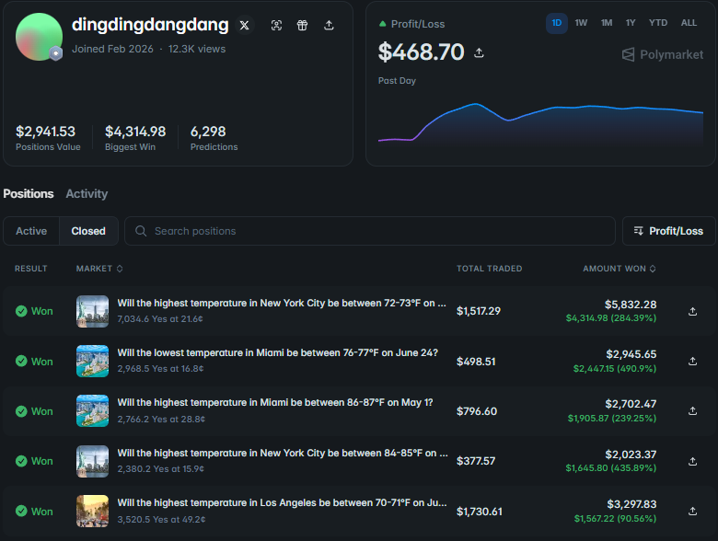Viewport: 718px width, 541px height.
Task: Select the 1D time range
Action: pos(556,23)
